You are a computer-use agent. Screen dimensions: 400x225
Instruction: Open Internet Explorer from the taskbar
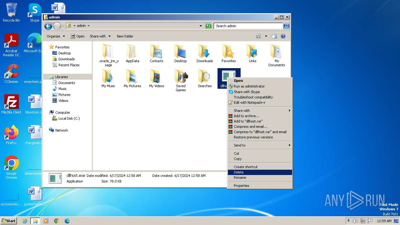pos(25,221)
